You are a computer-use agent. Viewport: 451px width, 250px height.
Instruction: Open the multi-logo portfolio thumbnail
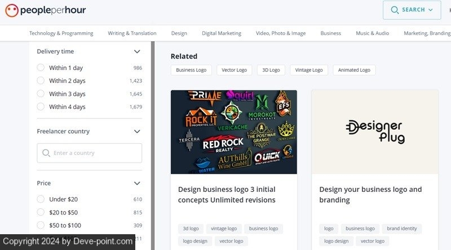tap(233, 131)
